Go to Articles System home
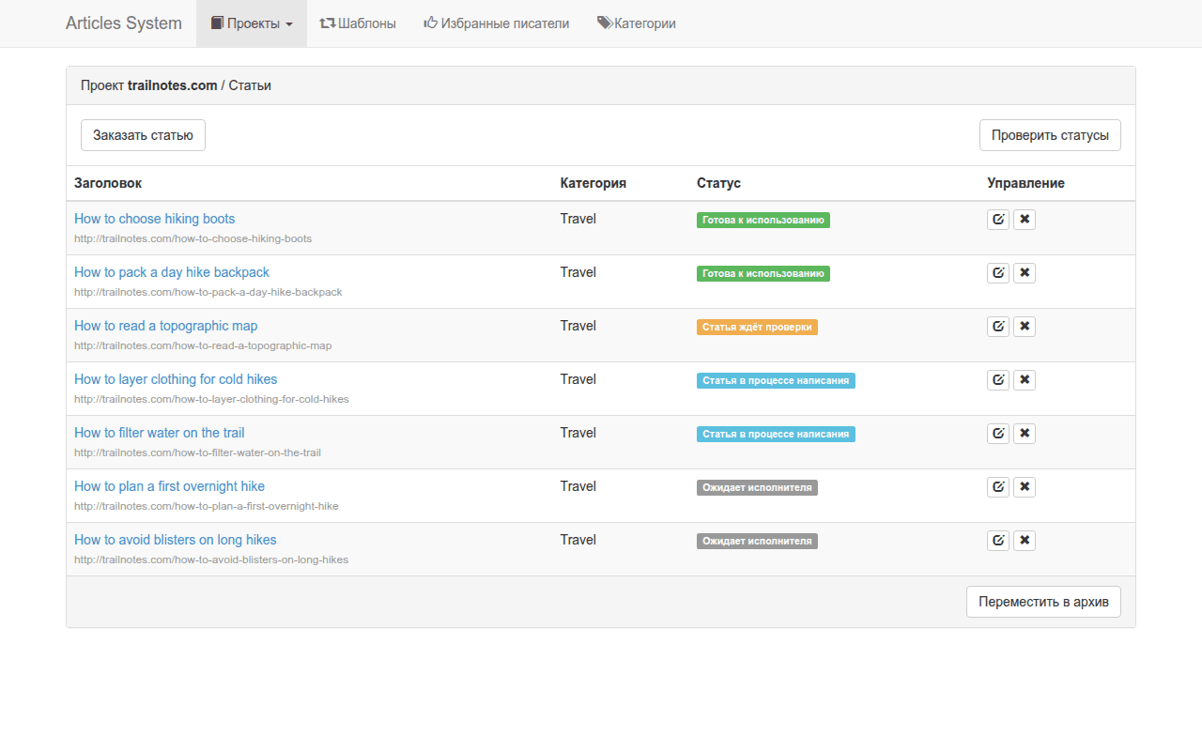 pos(124,23)
